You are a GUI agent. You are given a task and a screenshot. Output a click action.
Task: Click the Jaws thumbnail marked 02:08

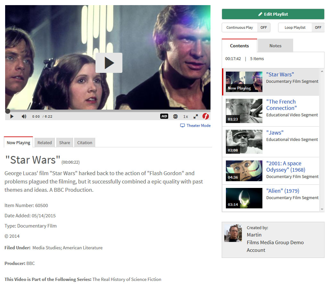pyautogui.click(x=244, y=142)
